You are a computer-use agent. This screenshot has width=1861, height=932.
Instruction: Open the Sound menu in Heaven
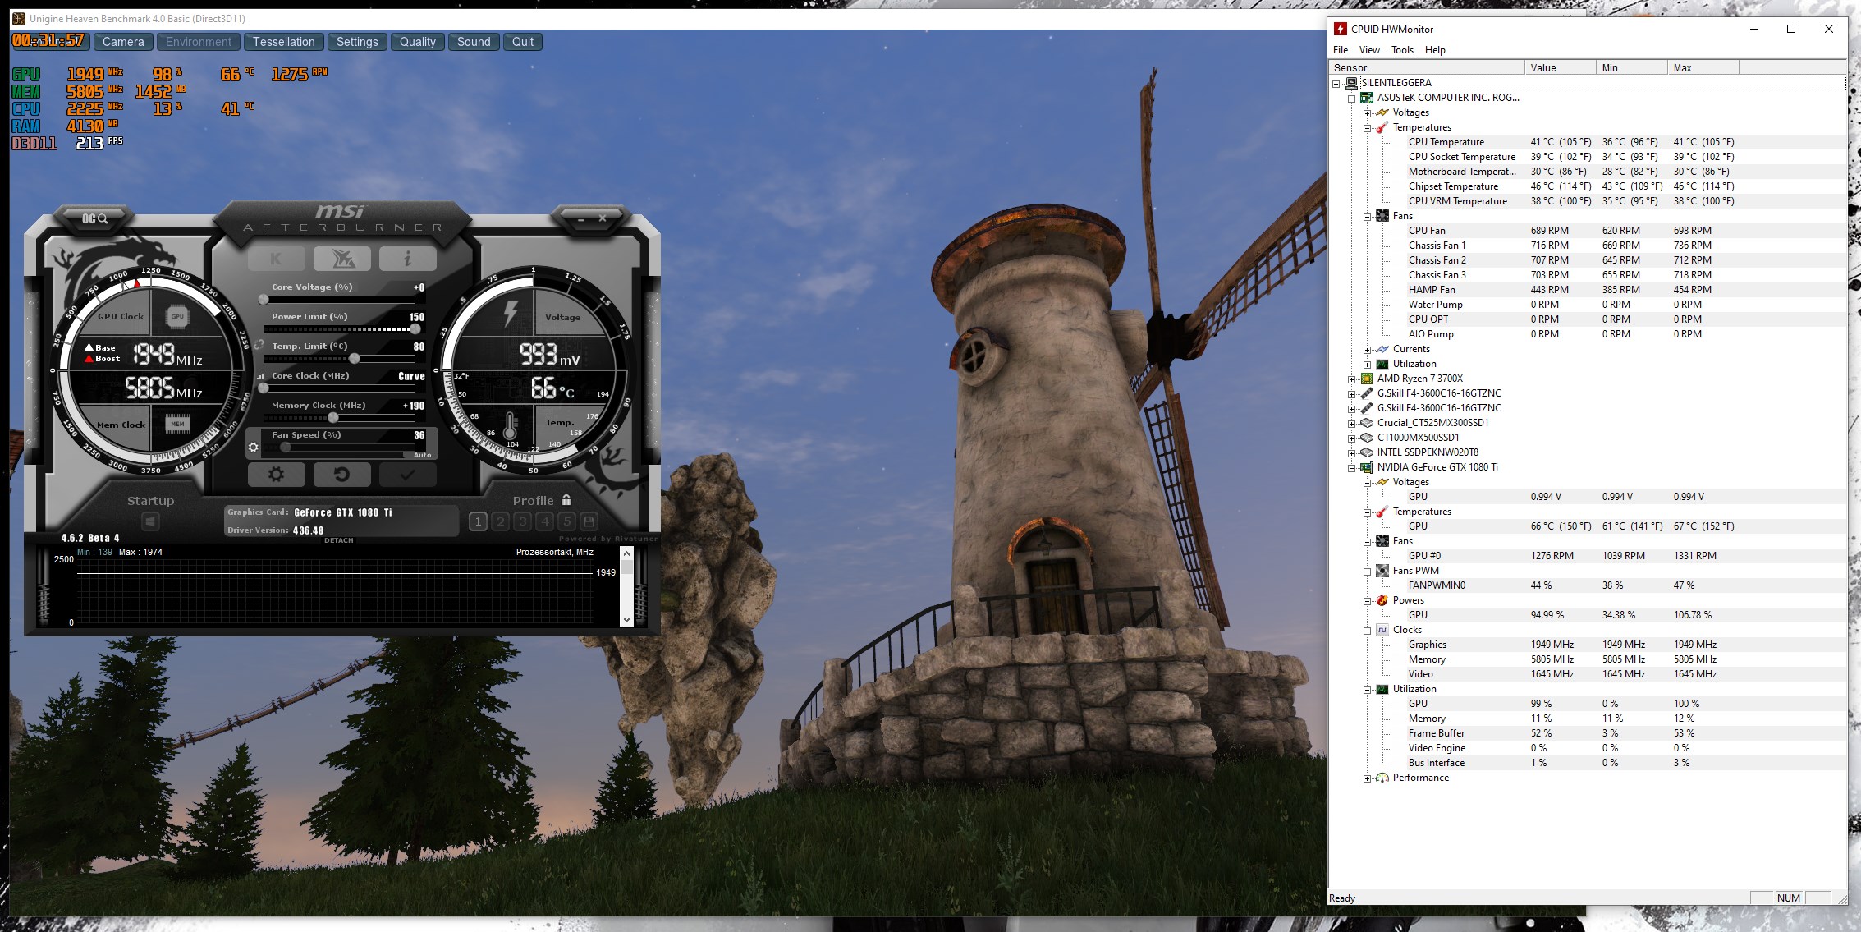click(x=474, y=42)
